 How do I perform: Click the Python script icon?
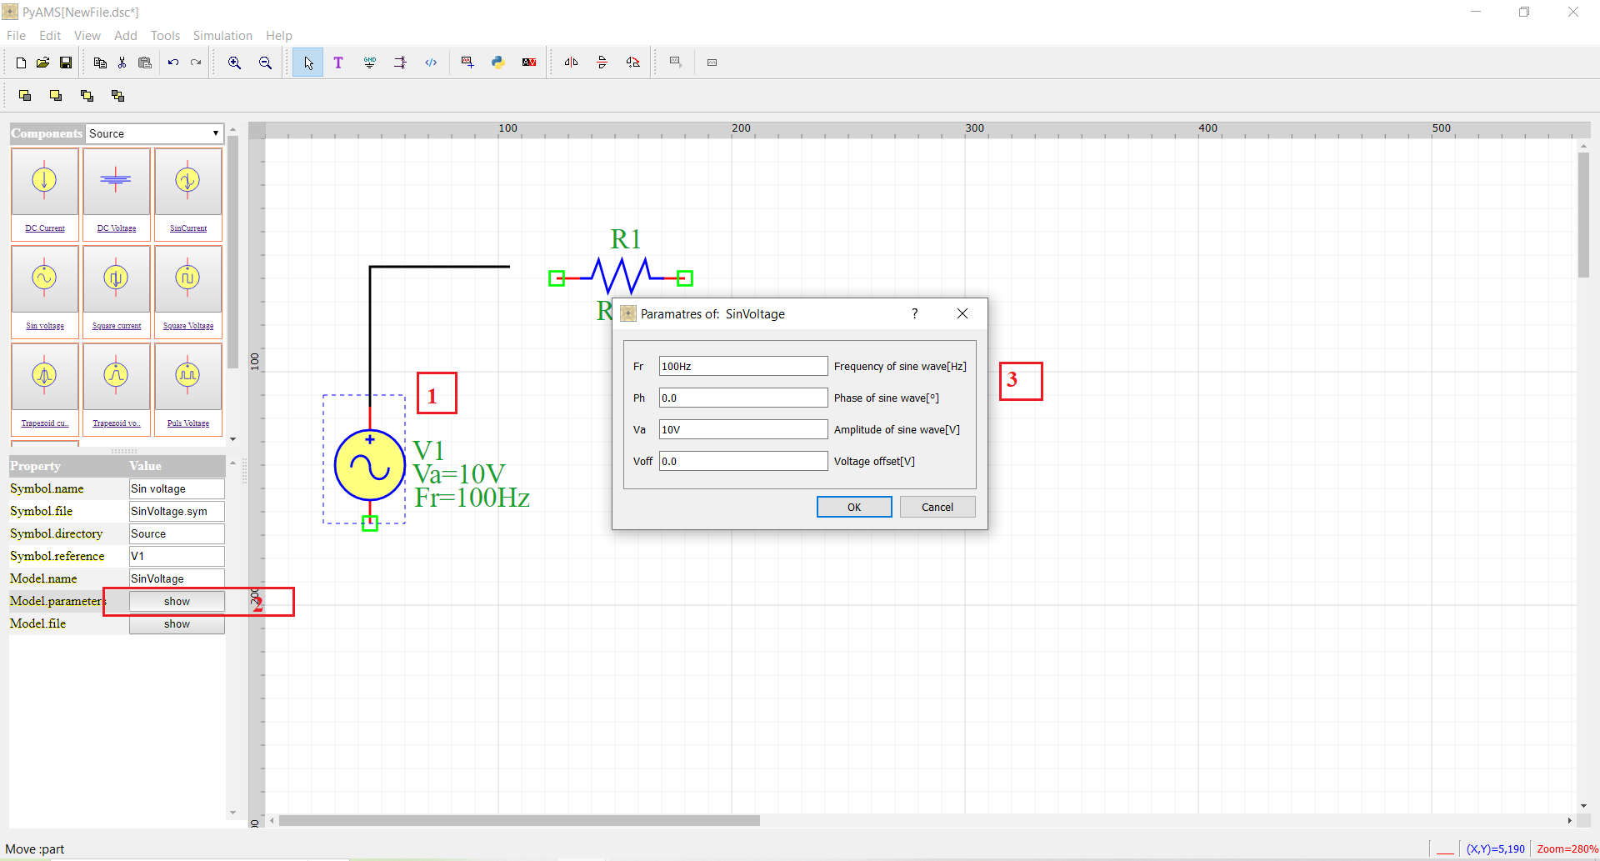498,63
